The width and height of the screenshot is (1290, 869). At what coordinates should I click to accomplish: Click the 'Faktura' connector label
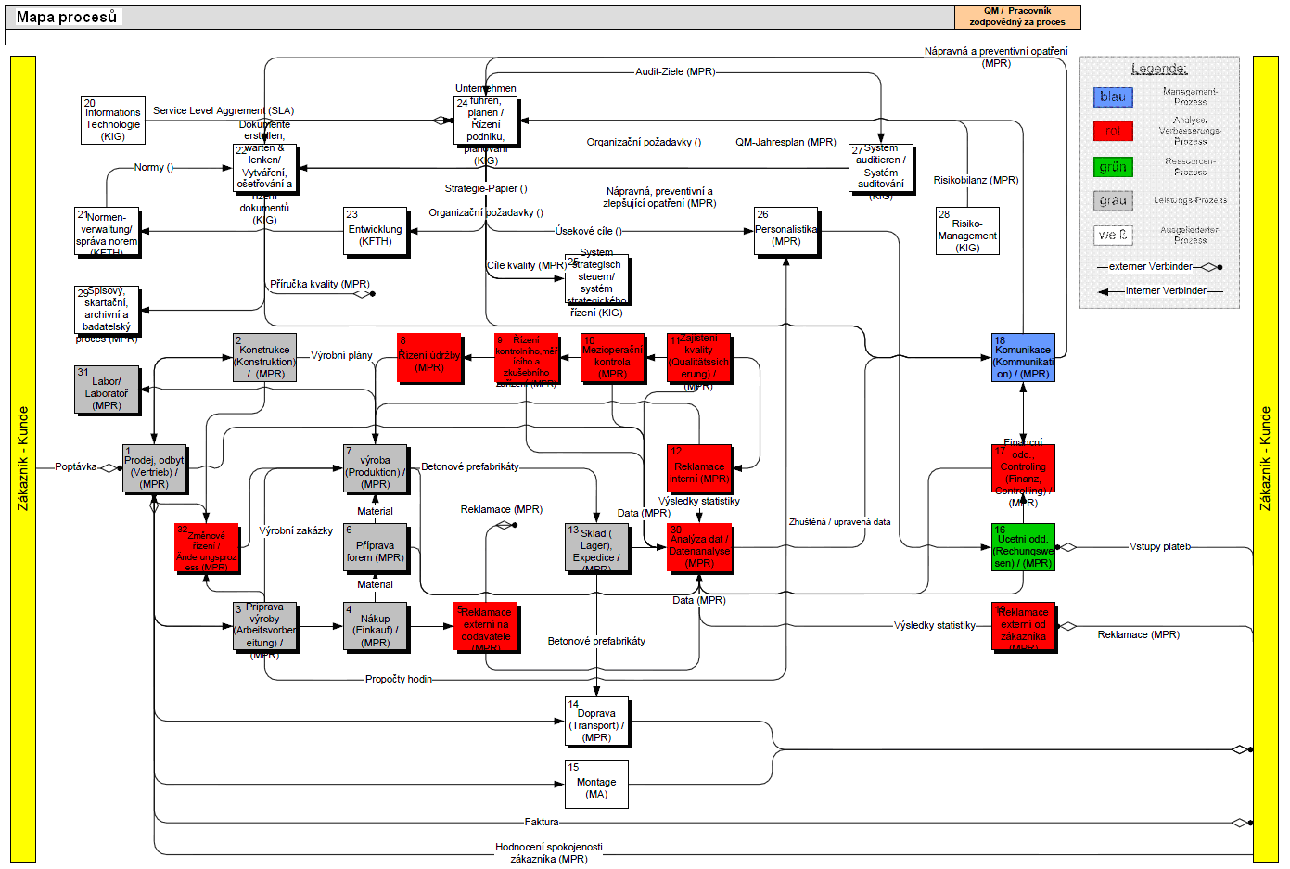pos(542,822)
